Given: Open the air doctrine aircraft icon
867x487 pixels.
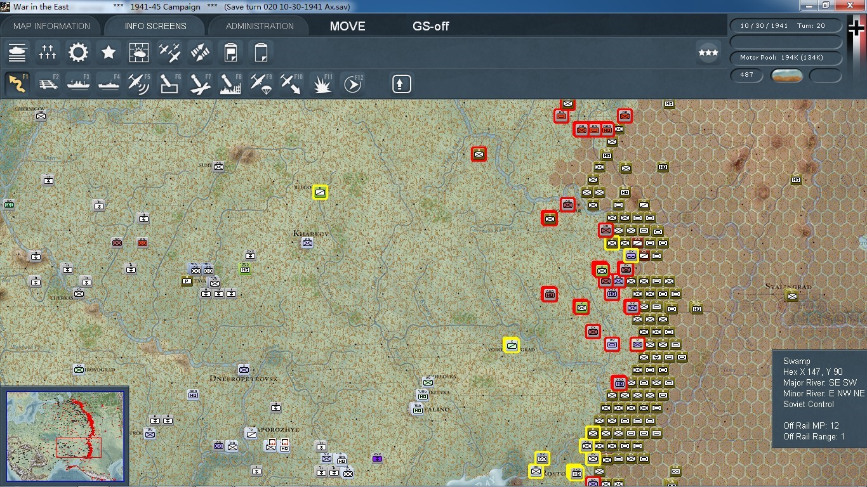Looking at the screenshot, I should pos(169,52).
